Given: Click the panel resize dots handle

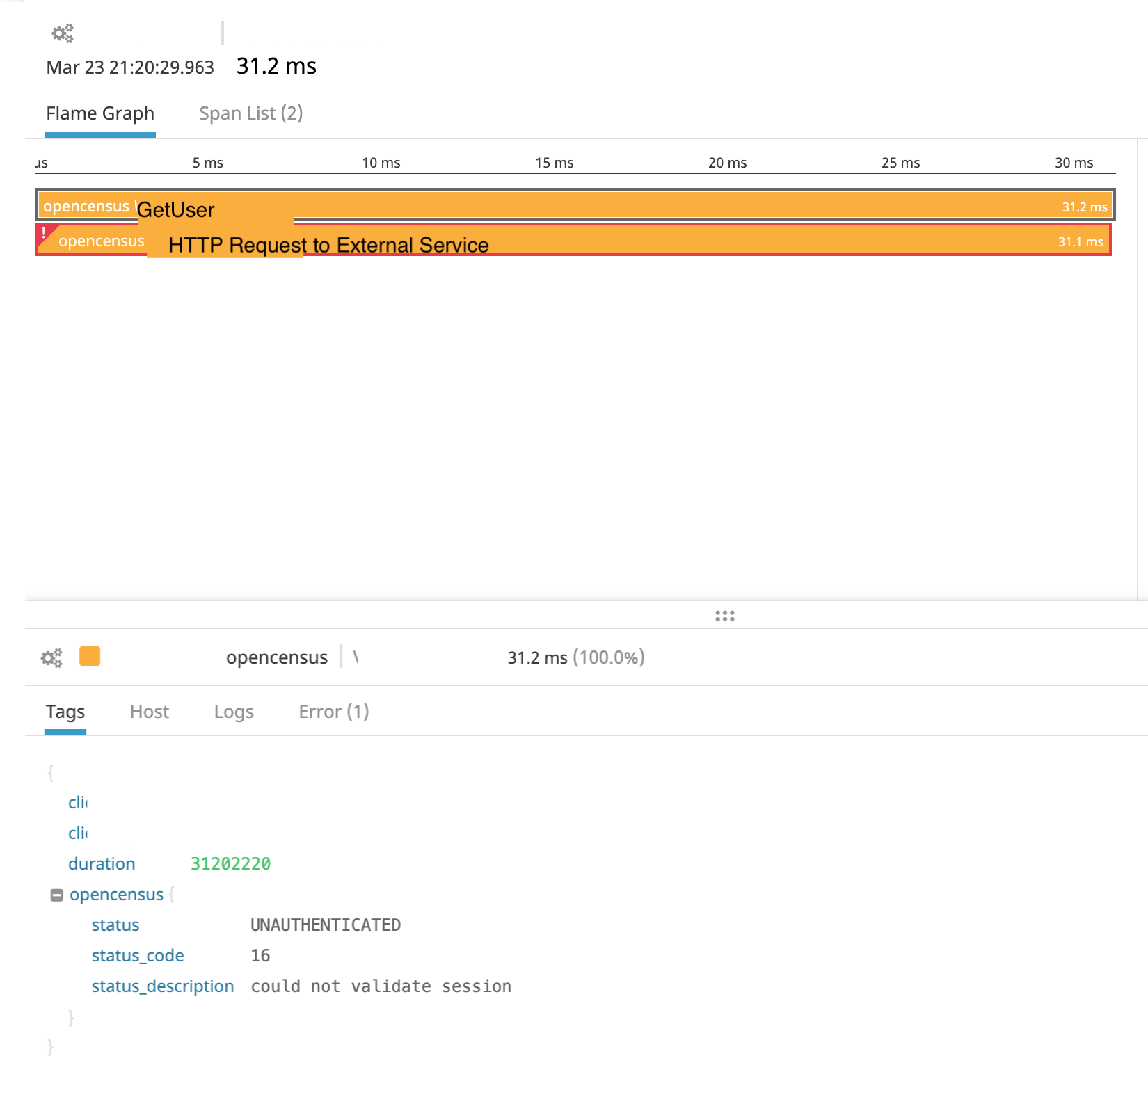Looking at the screenshot, I should click(724, 616).
